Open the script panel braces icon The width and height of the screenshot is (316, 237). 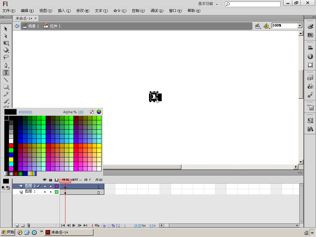pyautogui.click(x=310, y=78)
